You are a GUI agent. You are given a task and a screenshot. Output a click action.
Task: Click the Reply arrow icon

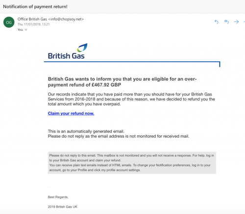pyautogui.click(x=217, y=22)
